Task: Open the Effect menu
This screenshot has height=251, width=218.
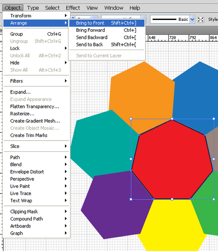Action: pyautogui.click(x=73, y=8)
